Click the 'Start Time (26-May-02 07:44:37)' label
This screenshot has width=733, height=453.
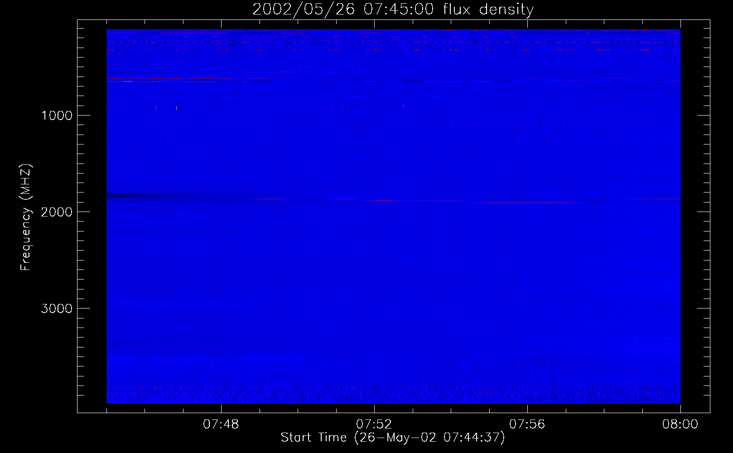coord(393,438)
